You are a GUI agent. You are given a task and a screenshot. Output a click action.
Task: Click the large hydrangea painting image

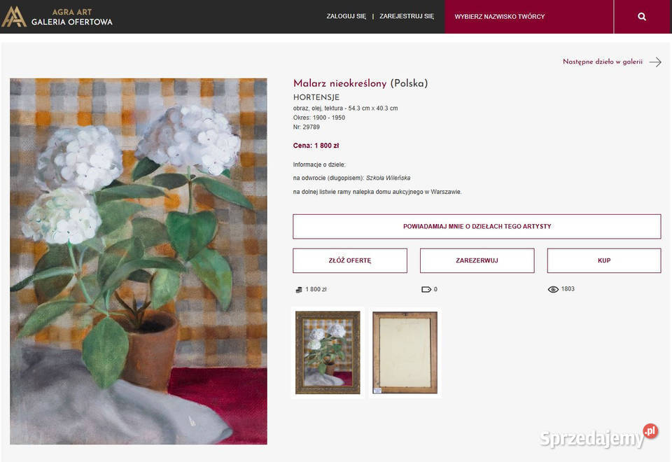[x=139, y=261]
